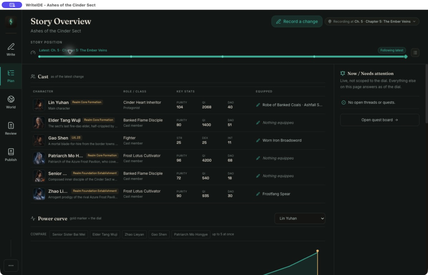Open the Recording at chapter dropdown
Image resolution: width=428 pixels, height=275 pixels.
point(372,21)
